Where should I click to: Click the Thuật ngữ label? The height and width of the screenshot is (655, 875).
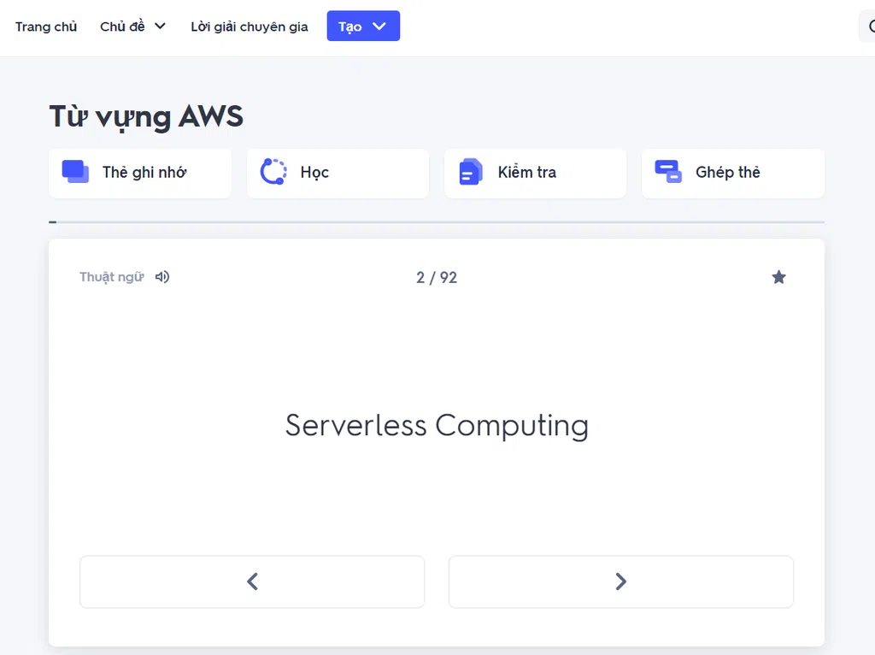pos(112,277)
